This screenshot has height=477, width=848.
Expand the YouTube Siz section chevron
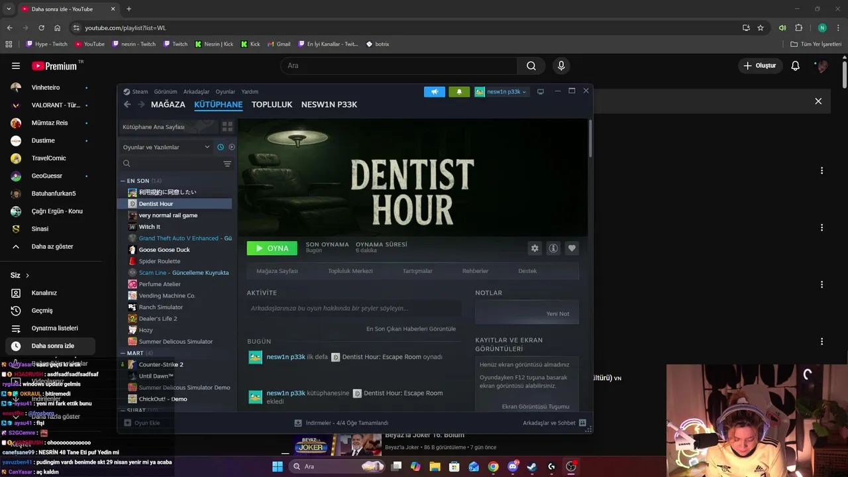click(27, 276)
